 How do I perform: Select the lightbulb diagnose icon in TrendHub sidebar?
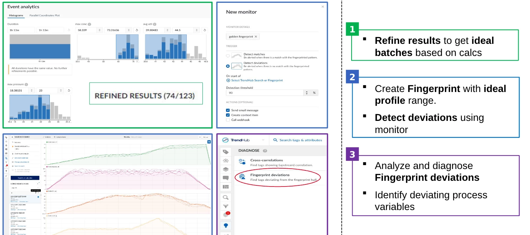point(226,225)
